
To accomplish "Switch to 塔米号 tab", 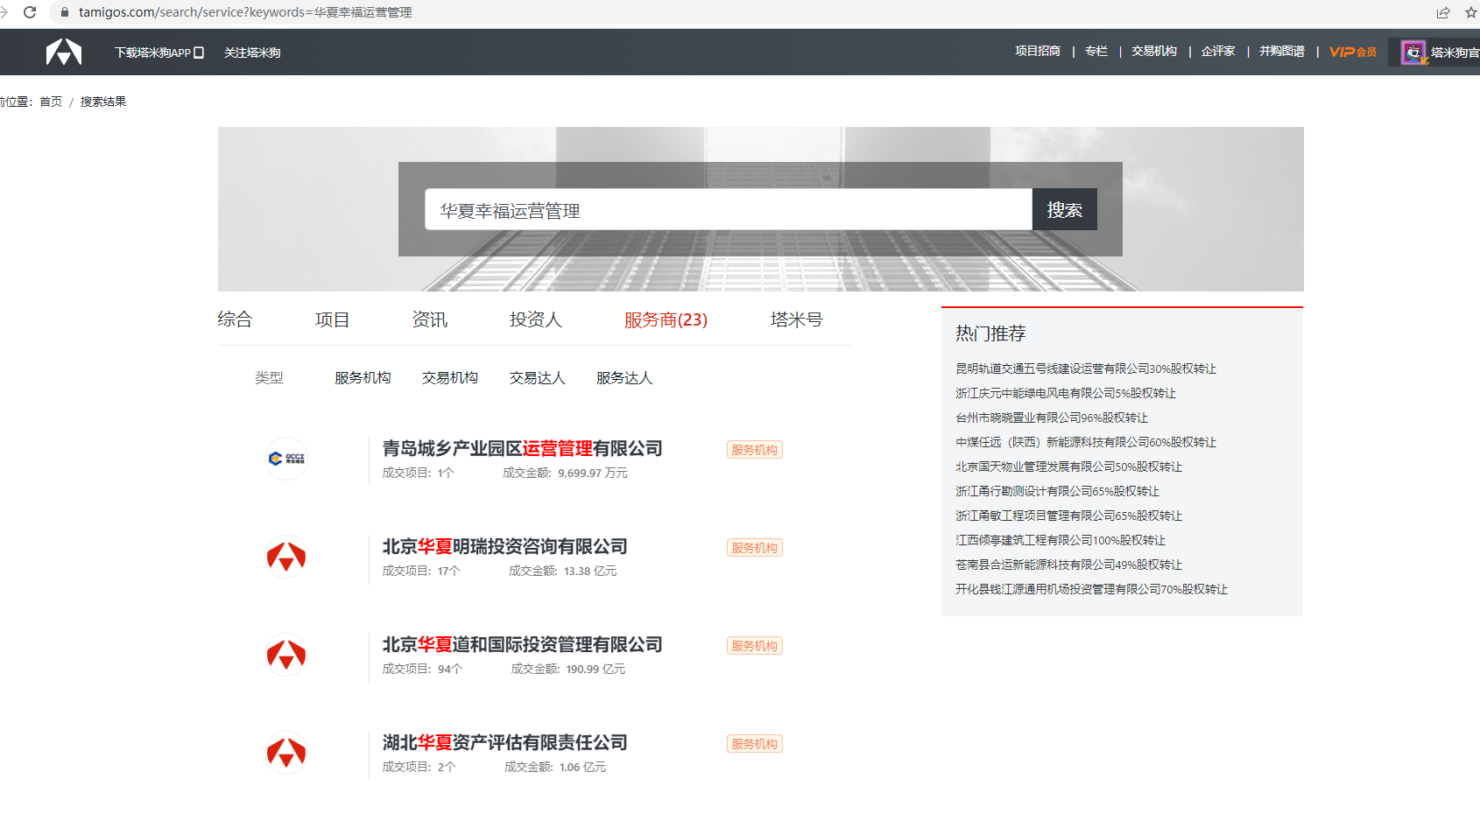I will pyautogui.click(x=797, y=319).
